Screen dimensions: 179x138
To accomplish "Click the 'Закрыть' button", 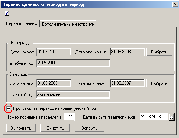I will (x=89, y=128).
